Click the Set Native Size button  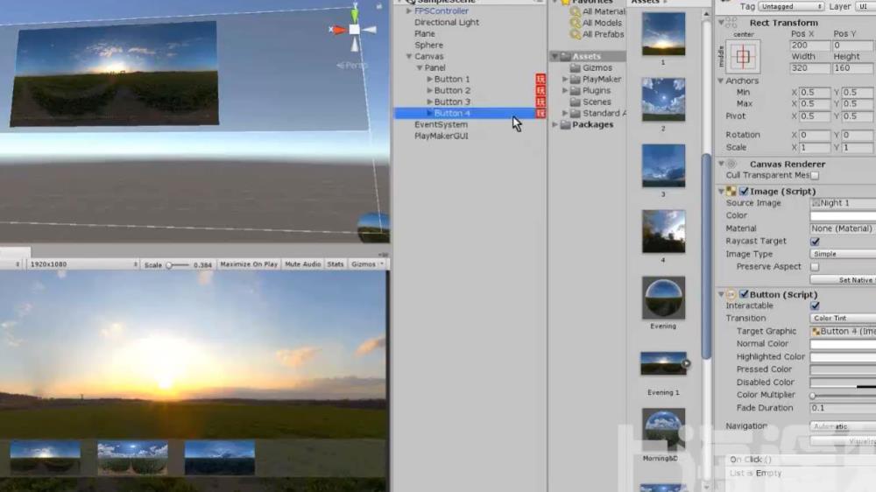point(843,280)
